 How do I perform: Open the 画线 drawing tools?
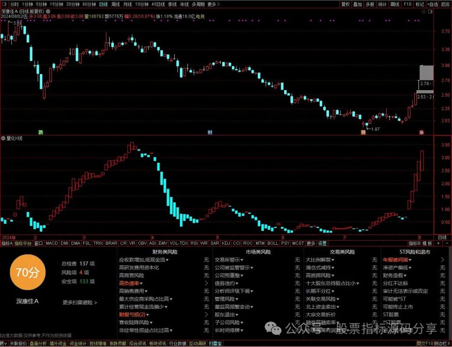(395, 4)
